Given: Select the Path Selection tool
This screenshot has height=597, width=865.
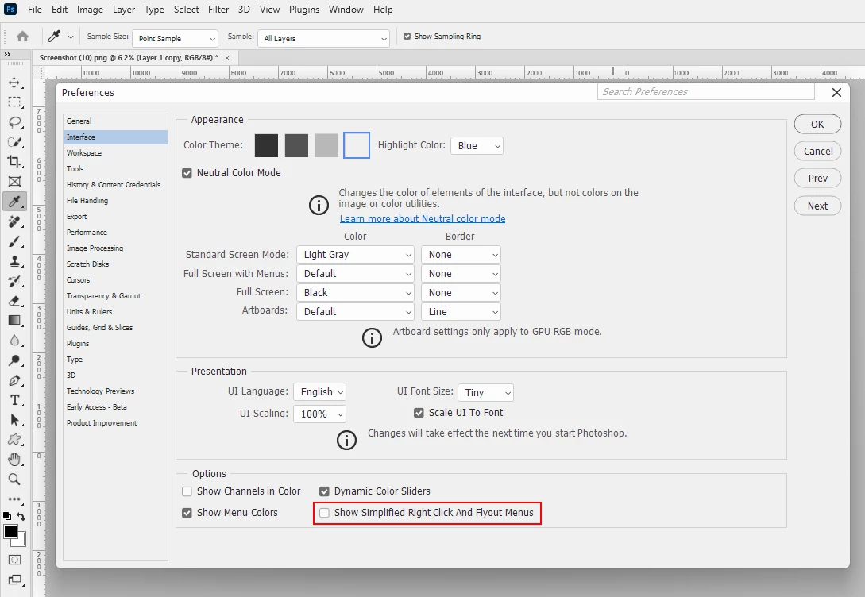Looking at the screenshot, I should (x=14, y=420).
